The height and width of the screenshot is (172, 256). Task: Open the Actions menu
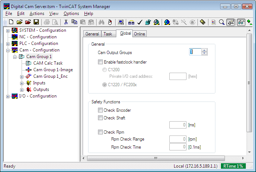[37, 14]
